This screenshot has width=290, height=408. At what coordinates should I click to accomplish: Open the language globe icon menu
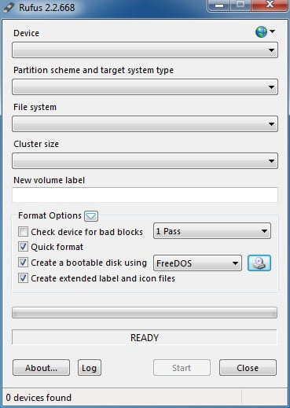pyautogui.click(x=261, y=32)
